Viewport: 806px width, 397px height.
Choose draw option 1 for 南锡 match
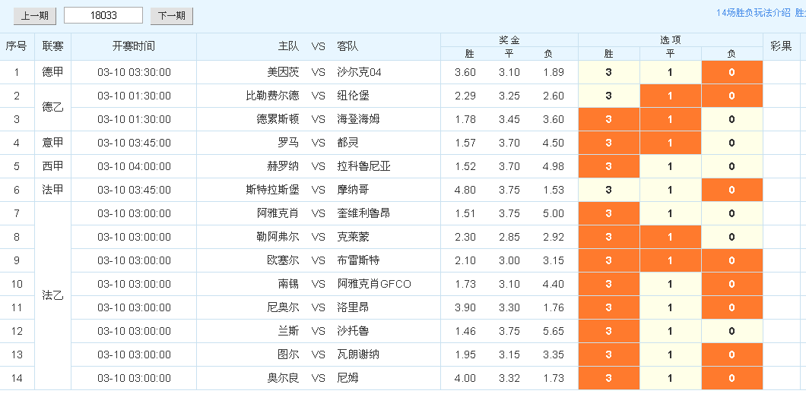pos(670,285)
